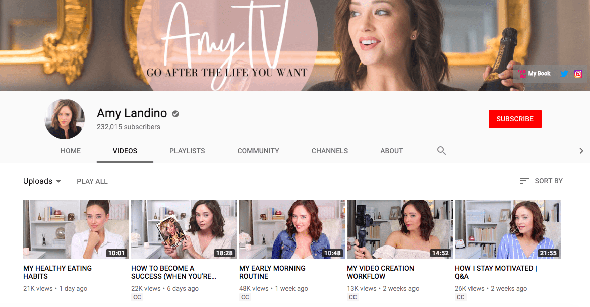Open How To Become A Success thumbnail
This screenshot has height=307, width=590.
[x=184, y=229]
